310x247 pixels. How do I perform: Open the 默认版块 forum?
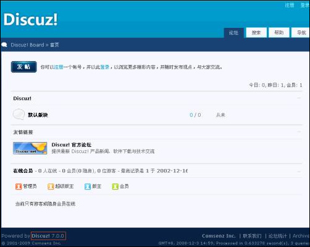38,115
